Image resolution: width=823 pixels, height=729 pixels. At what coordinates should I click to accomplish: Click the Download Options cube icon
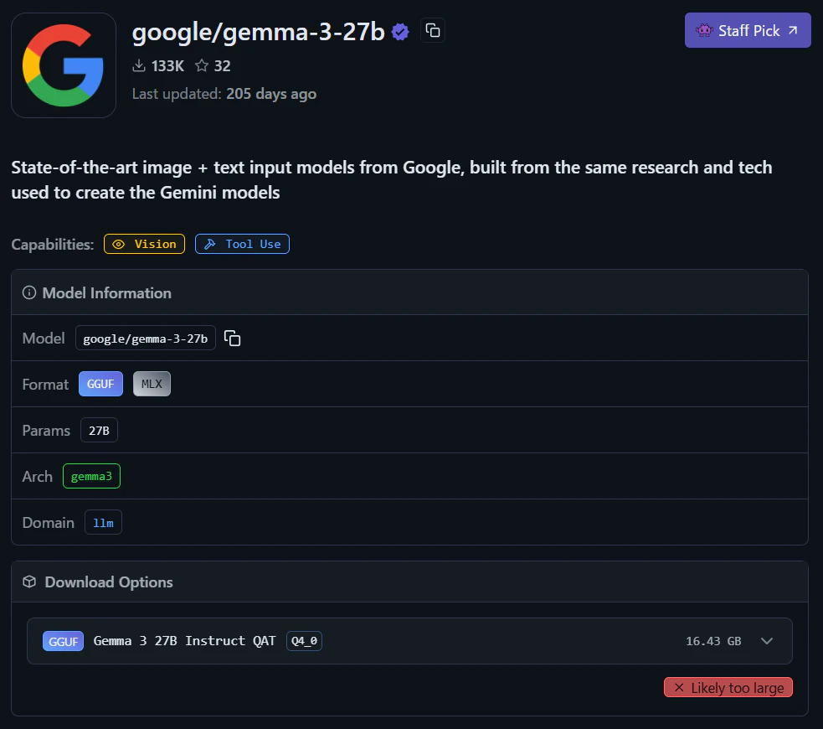(29, 582)
